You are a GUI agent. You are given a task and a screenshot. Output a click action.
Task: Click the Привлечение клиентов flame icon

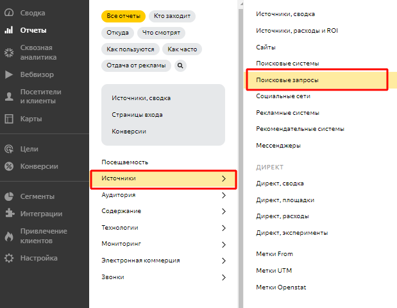[x=9, y=235]
